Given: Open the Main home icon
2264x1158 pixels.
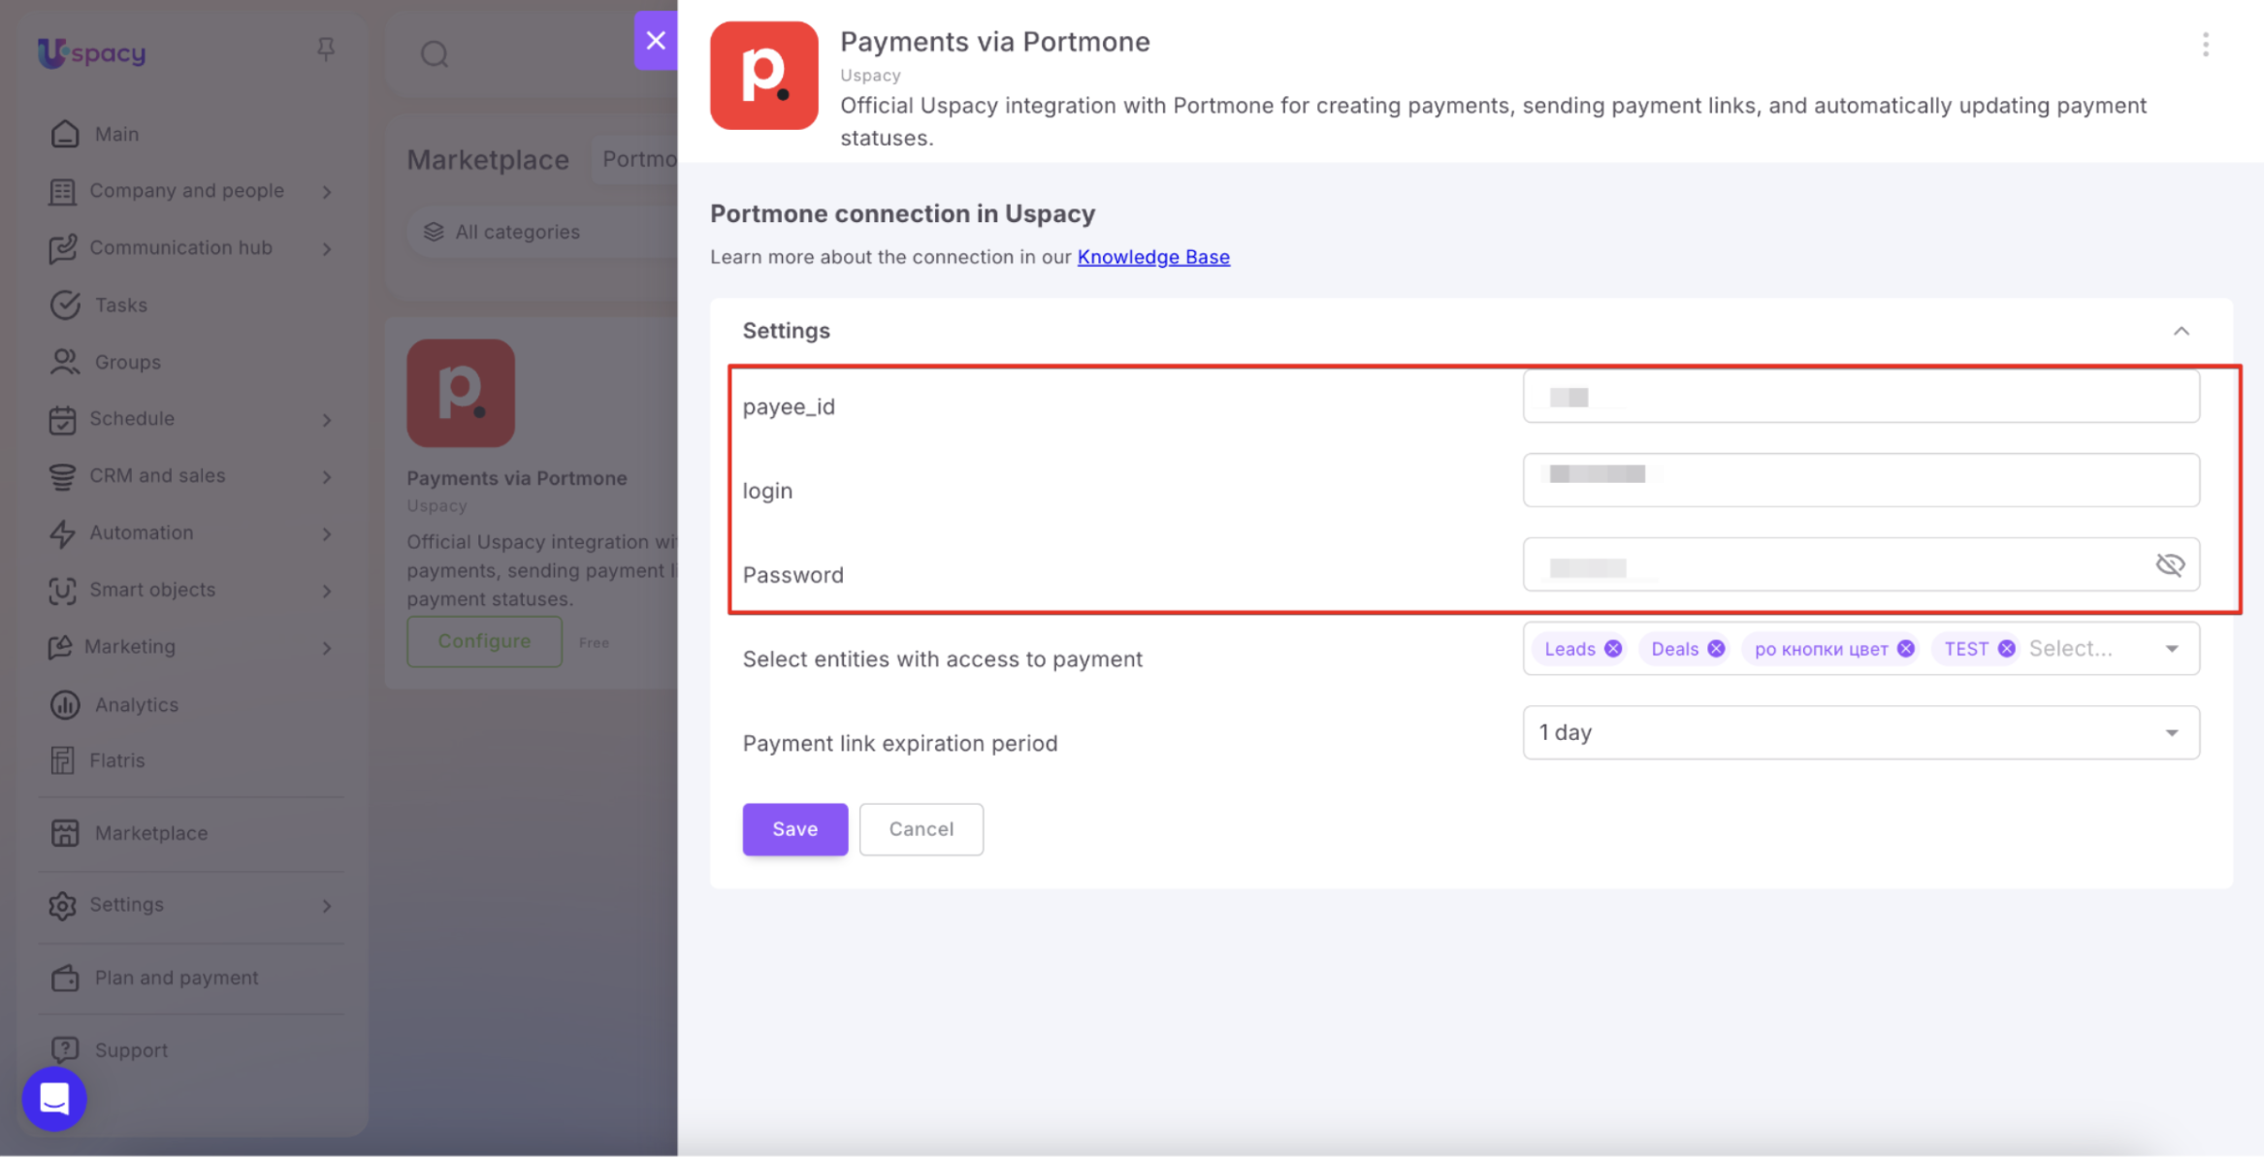Looking at the screenshot, I should [x=65, y=134].
